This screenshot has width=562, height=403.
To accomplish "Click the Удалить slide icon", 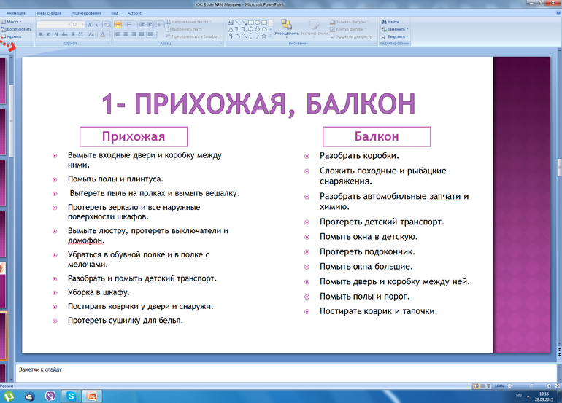I will [12, 36].
